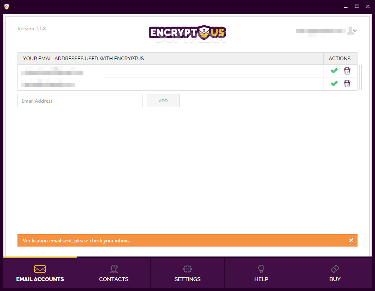Focus the Email Address input field
The height and width of the screenshot is (291, 375).
pyautogui.click(x=80, y=101)
